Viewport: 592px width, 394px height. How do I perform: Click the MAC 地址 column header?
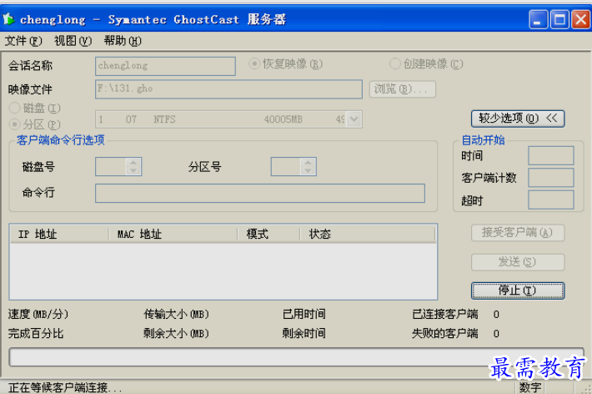(x=173, y=234)
